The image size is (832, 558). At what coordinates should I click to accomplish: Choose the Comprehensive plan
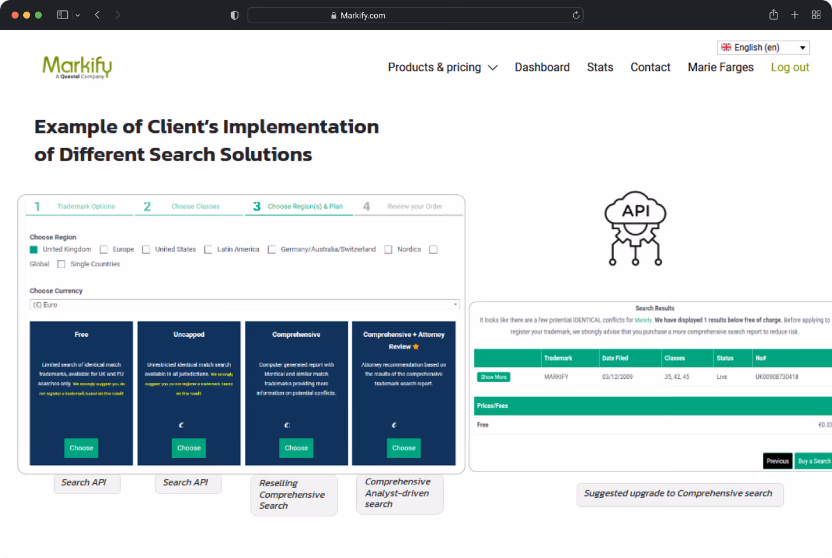(296, 448)
